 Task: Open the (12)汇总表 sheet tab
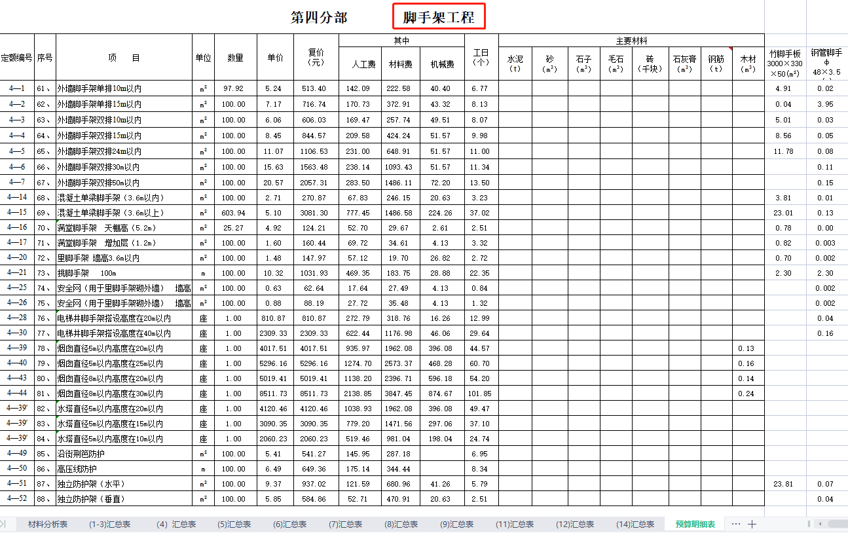[575, 524]
